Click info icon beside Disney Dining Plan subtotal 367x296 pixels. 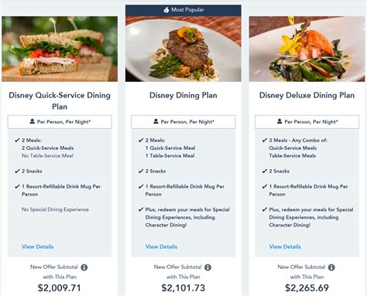pos(208,267)
